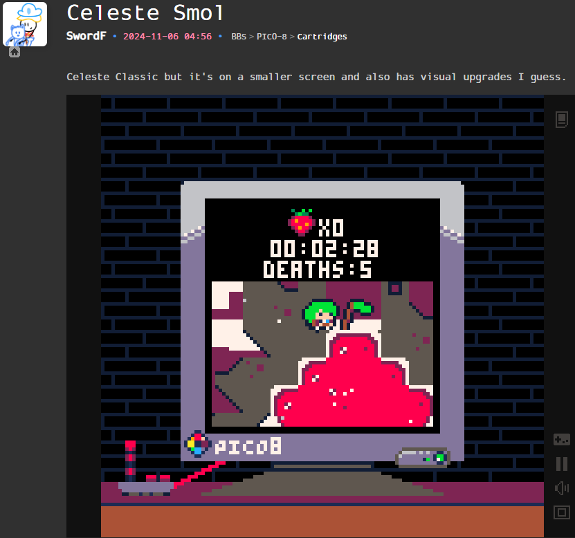
Task: Click the description text about Celeste Classic
Action: click(316, 77)
